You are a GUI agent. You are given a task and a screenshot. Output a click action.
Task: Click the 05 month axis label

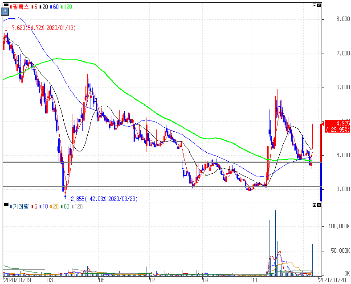pyautogui.click(x=102, y=280)
